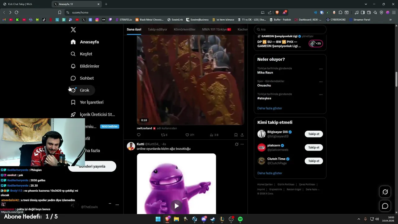Follow the platcorn account
This screenshot has width=398, height=224.
314,147
